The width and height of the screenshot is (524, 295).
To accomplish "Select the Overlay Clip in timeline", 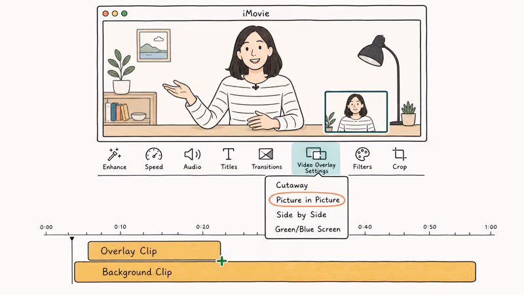I will click(x=154, y=251).
